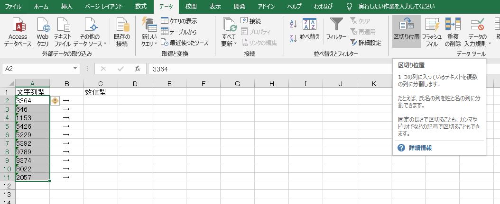
Task: Click Refresh All (すべて更新)
Action: [x=229, y=32]
